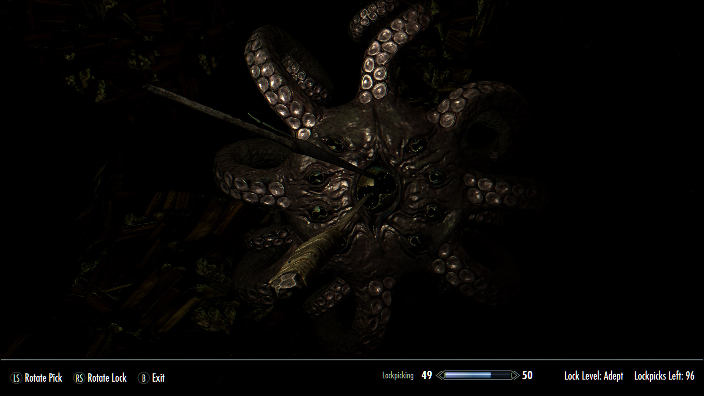Click the LS controller button icon
Viewport: 704px width, 396px height.
[x=16, y=378]
